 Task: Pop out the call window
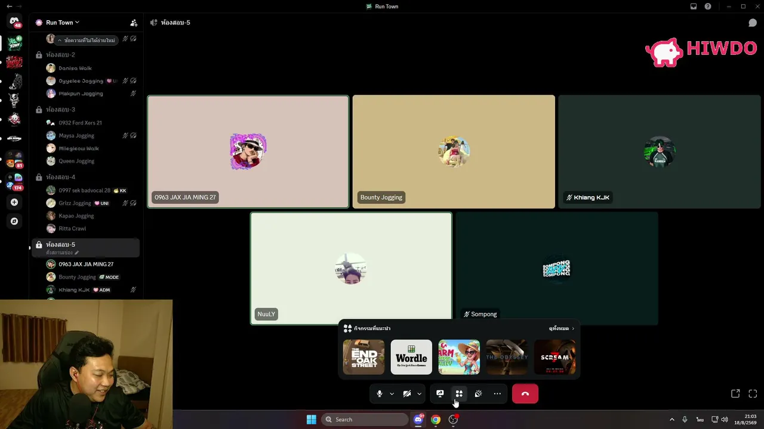735,394
